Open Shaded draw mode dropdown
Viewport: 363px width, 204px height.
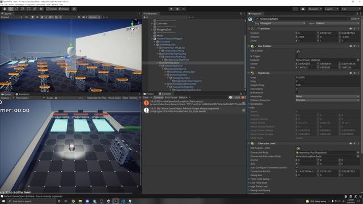(11, 17)
